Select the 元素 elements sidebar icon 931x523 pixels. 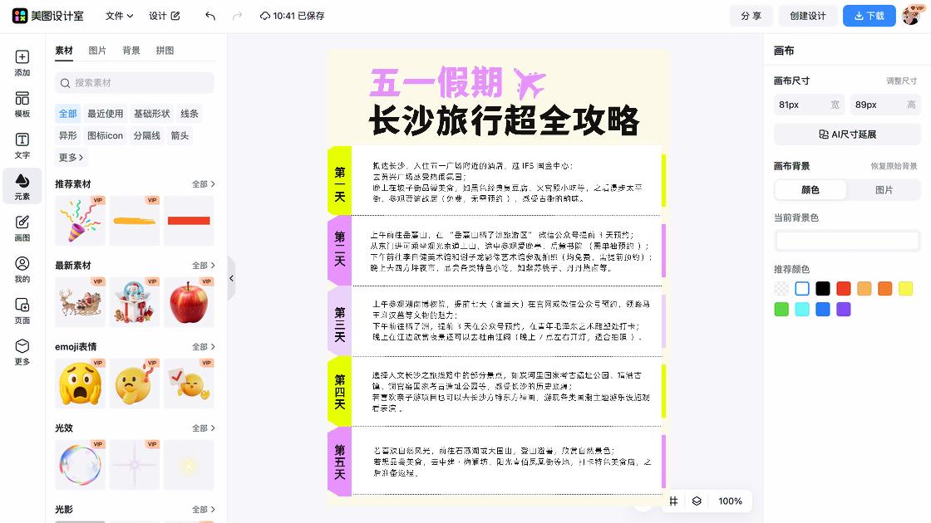[x=22, y=187]
